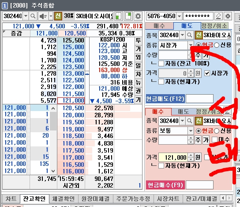Click the search icon in the buy panel 종목 row
The image size is (240, 207).
point(190,121)
